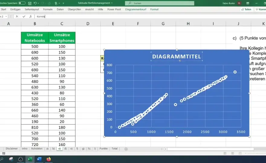Image resolution: width=266 pixels, height=163 pixels.
Task: Expand the Undo history dropdown arrow
Action: (x=38, y=3)
